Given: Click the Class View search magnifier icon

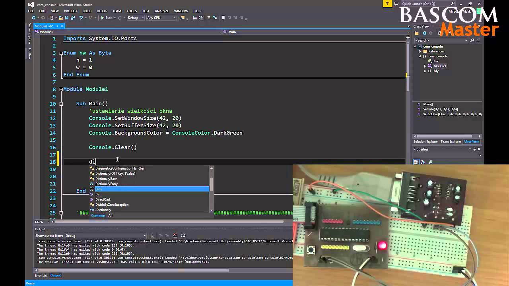Looking at the screenshot, I should point(472,41).
